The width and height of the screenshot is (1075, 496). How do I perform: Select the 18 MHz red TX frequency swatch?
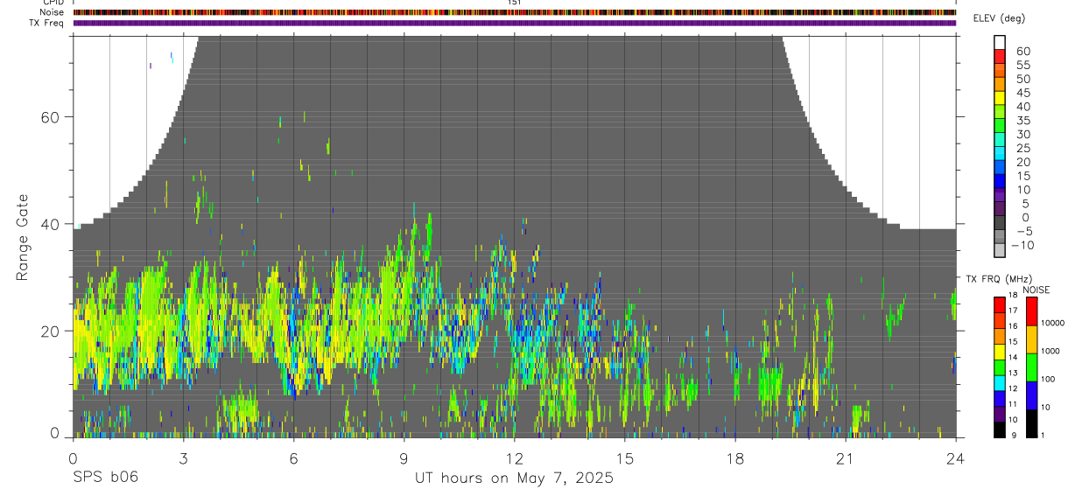[x=1000, y=304]
